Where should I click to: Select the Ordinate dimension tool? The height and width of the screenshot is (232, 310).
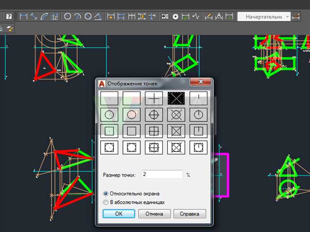55,17
